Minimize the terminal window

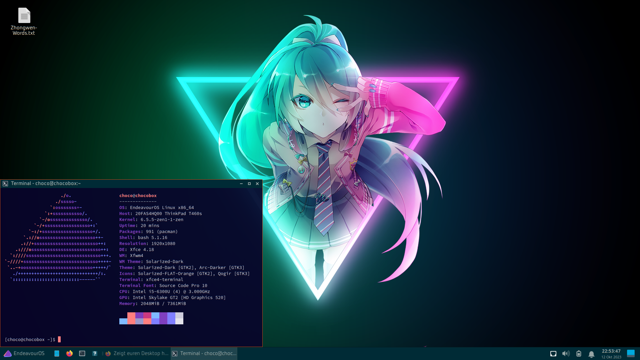pos(241,184)
